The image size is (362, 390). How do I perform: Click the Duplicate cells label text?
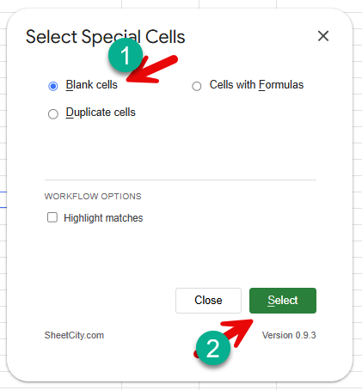101,113
